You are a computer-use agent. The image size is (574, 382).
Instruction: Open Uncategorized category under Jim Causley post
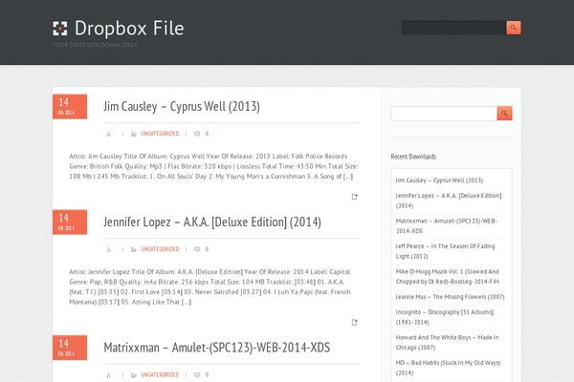[x=160, y=134]
